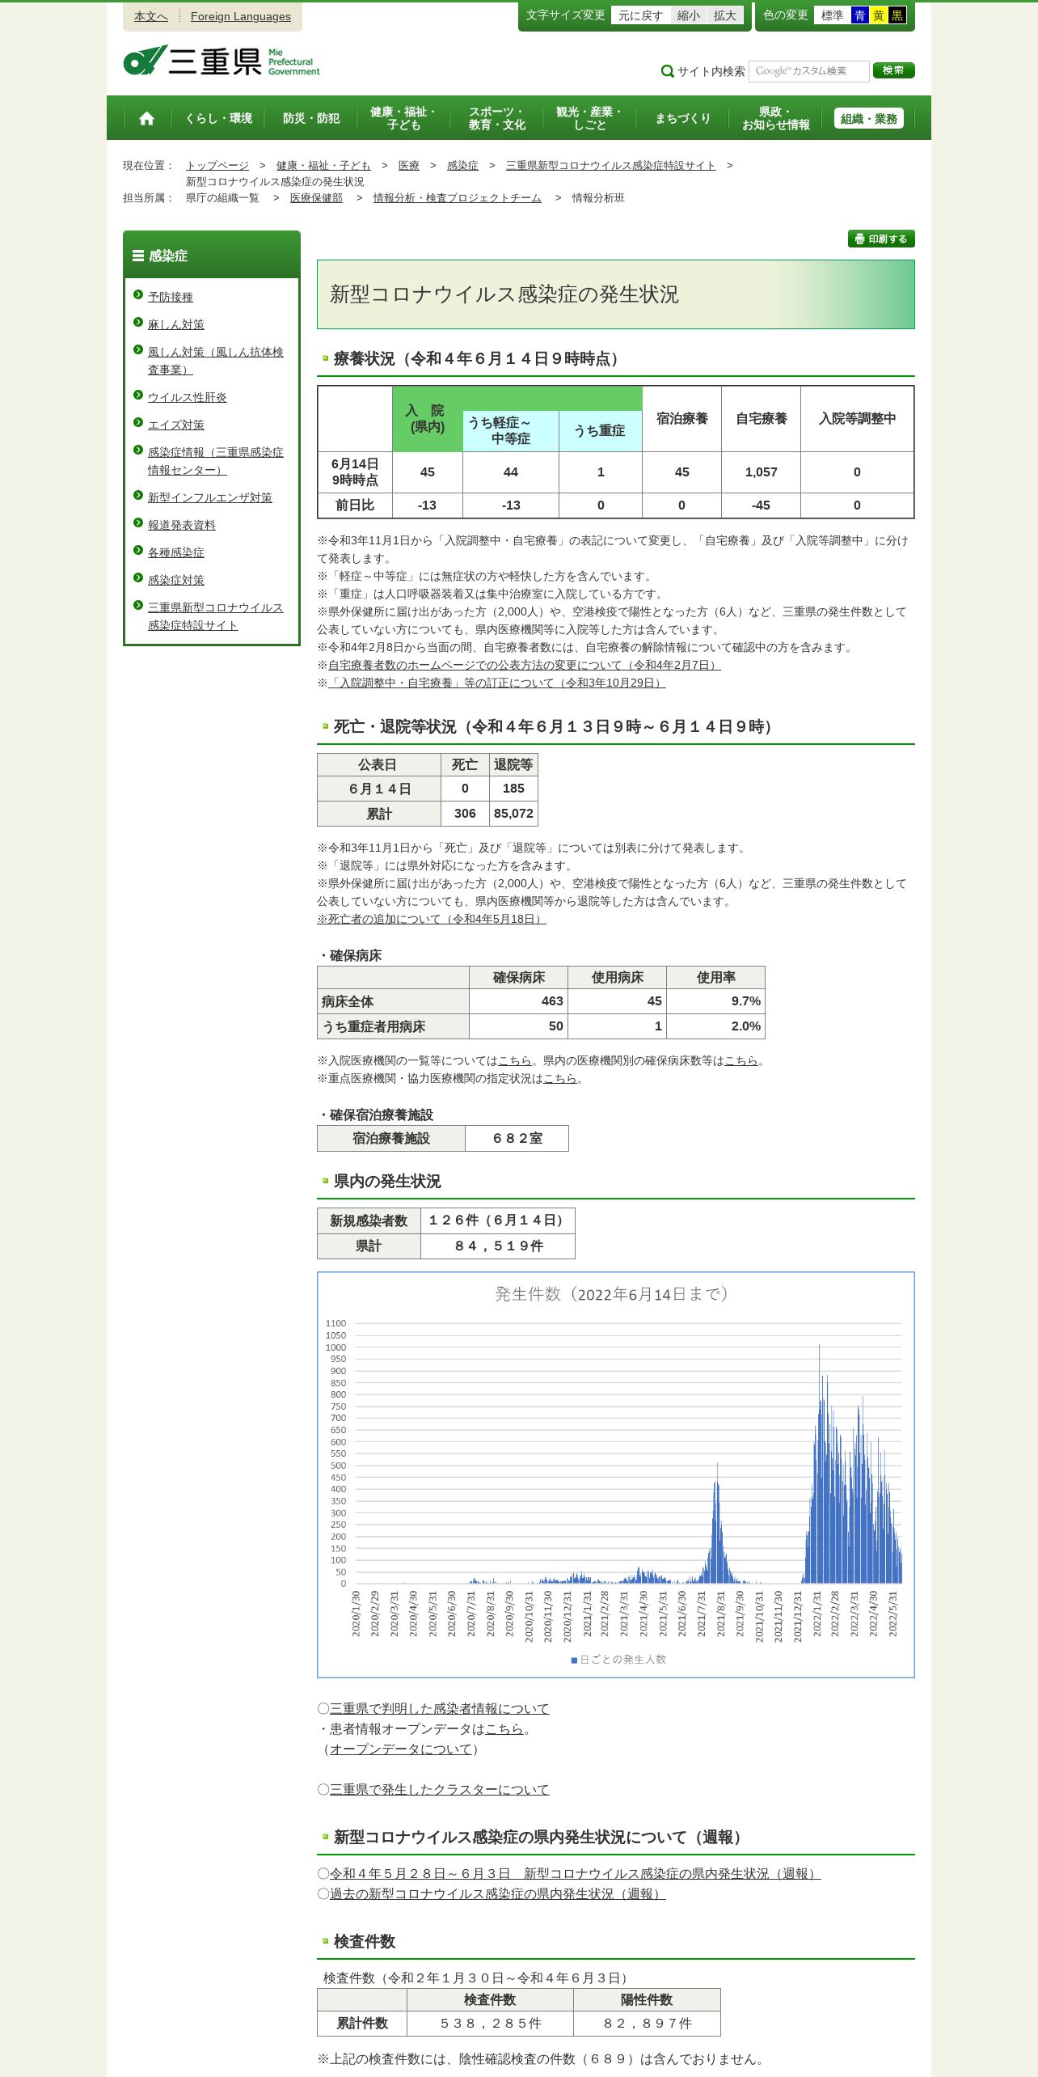Screen dimensions: 1038x2077
Task: Click the 使用率 9.7% cell
Action: (x=715, y=1000)
